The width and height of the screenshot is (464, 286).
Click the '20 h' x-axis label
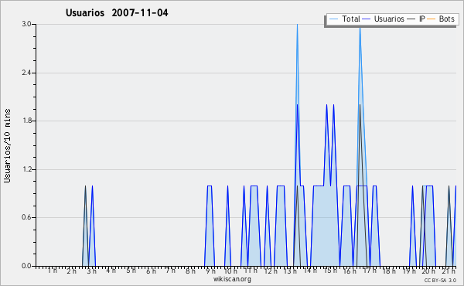pos(428,271)
